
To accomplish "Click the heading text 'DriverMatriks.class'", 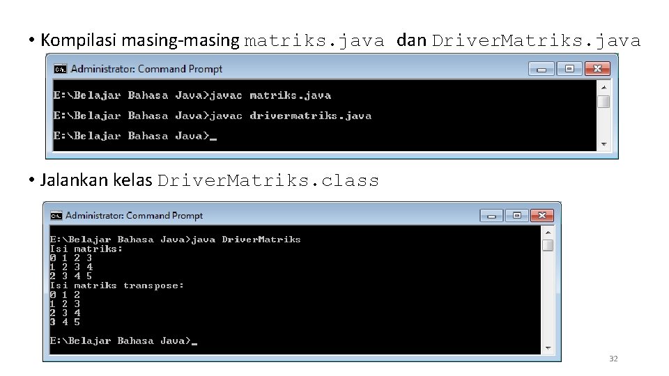I will coord(268,181).
